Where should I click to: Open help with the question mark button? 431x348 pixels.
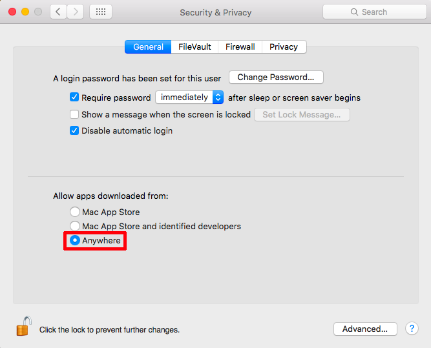coord(412,329)
